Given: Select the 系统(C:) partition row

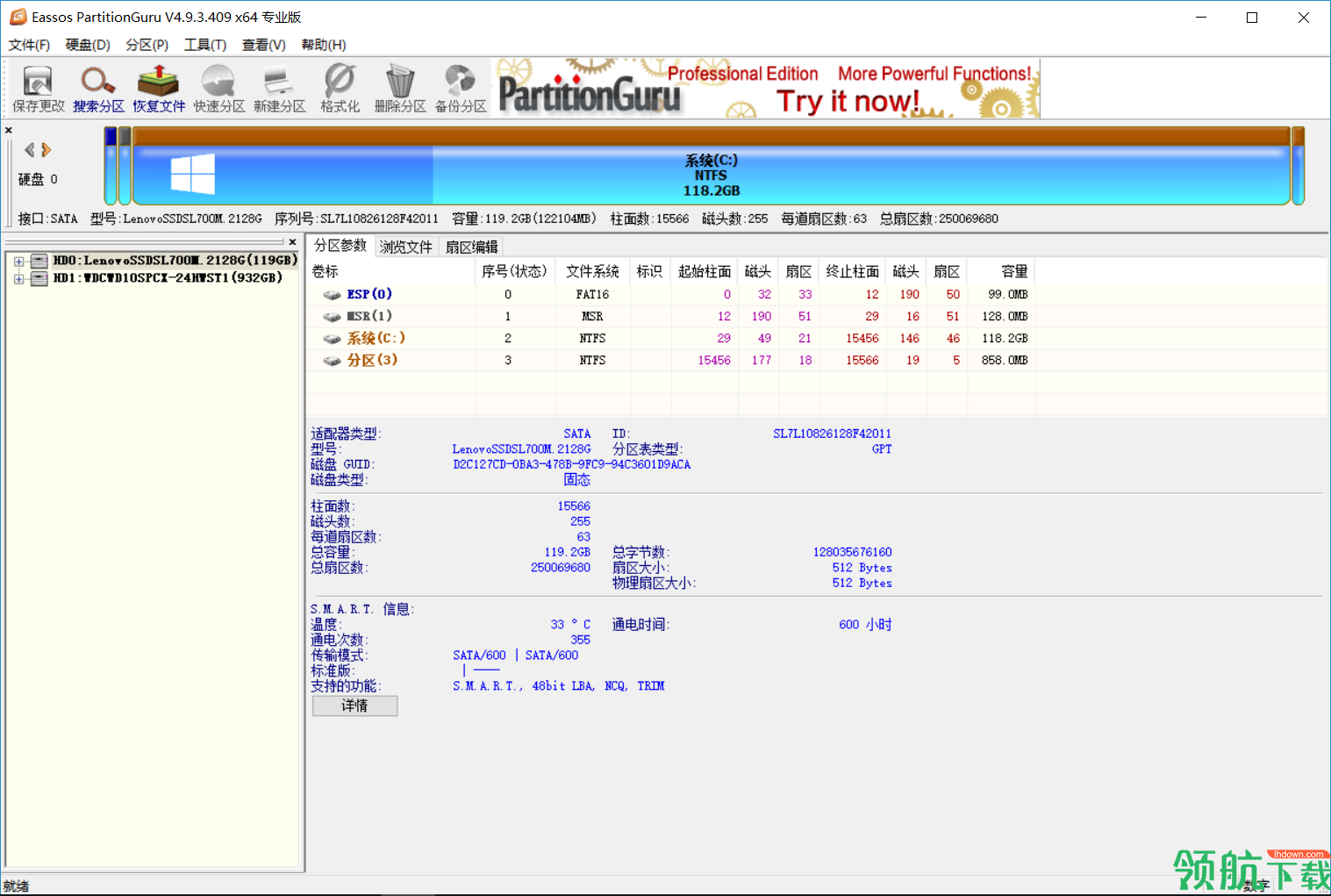Looking at the screenshot, I should click(670, 339).
